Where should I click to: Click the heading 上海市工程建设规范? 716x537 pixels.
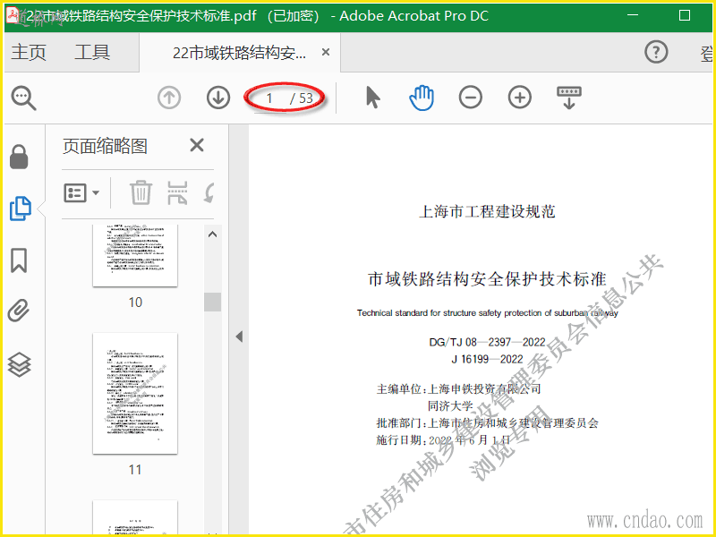tap(487, 211)
